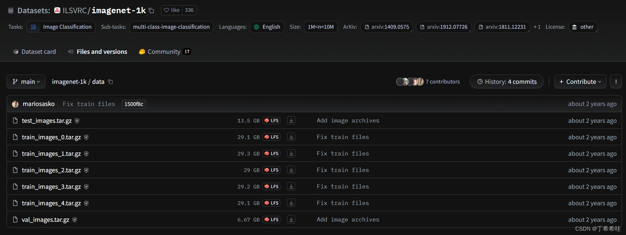The image size is (626, 235).
Task: Open Add image archives commit for val_images
Action: pyautogui.click(x=348, y=219)
